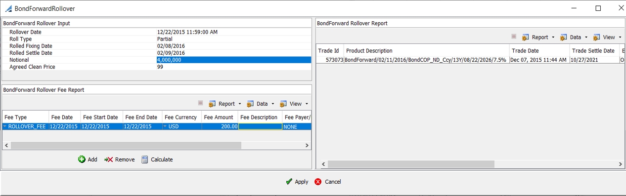Open View dropdown arrow in Fee Report toolbar

[307, 104]
